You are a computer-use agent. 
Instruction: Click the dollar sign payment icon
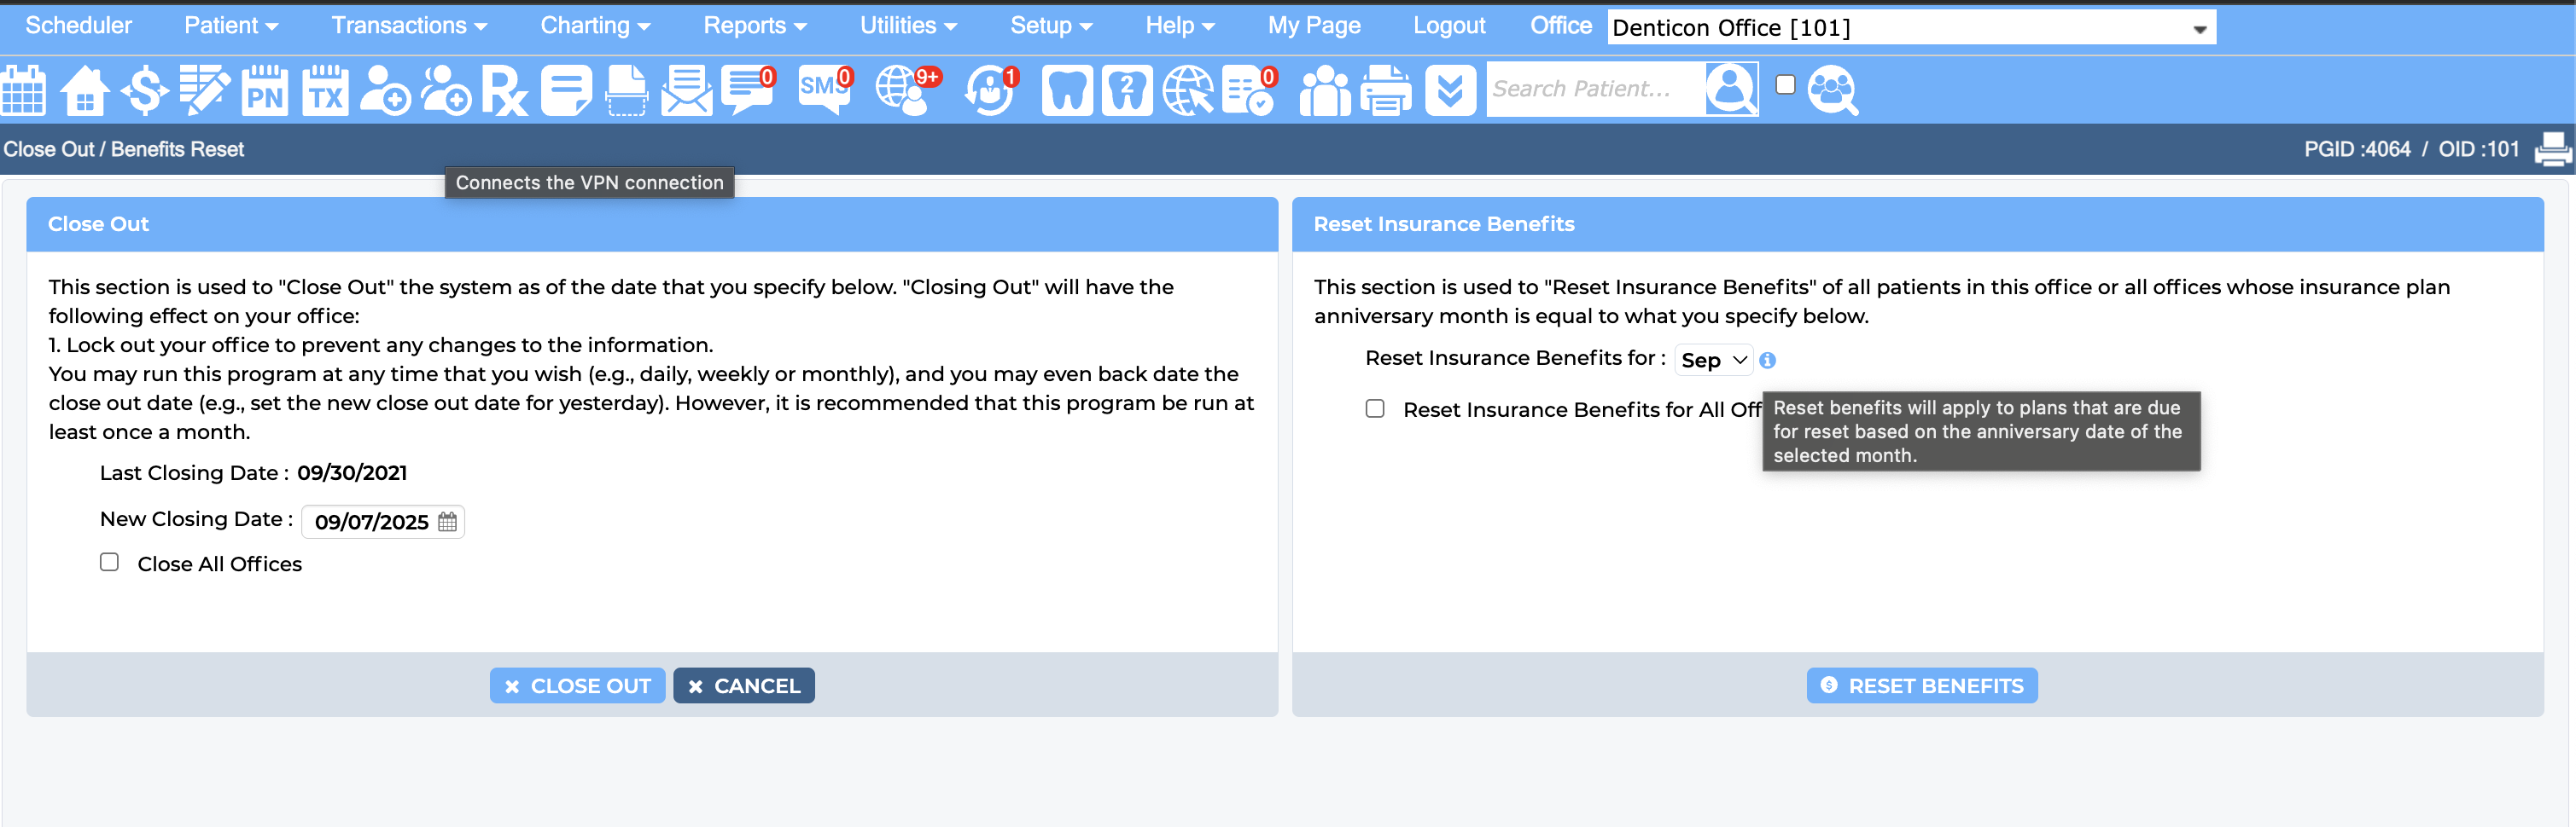point(145,90)
